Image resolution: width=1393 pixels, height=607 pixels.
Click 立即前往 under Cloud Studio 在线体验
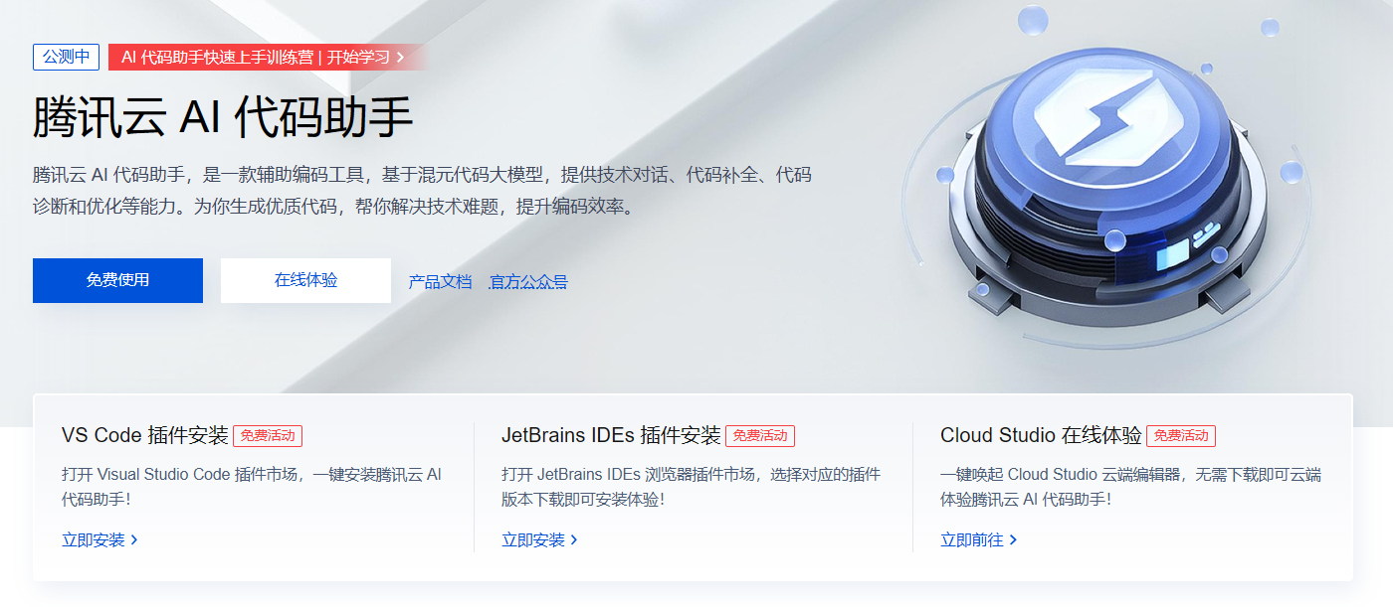click(972, 539)
